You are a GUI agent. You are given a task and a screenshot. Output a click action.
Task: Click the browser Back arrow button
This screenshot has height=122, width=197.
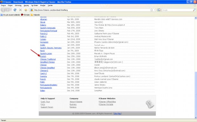click(3, 10)
